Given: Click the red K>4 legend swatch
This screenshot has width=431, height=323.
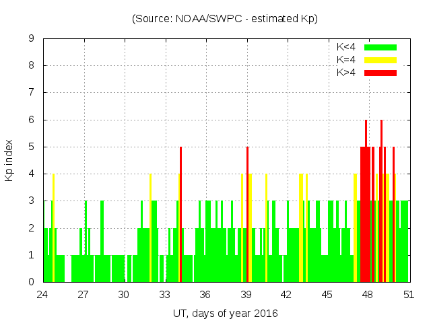Looking at the screenshot, I should pyautogui.click(x=380, y=72).
